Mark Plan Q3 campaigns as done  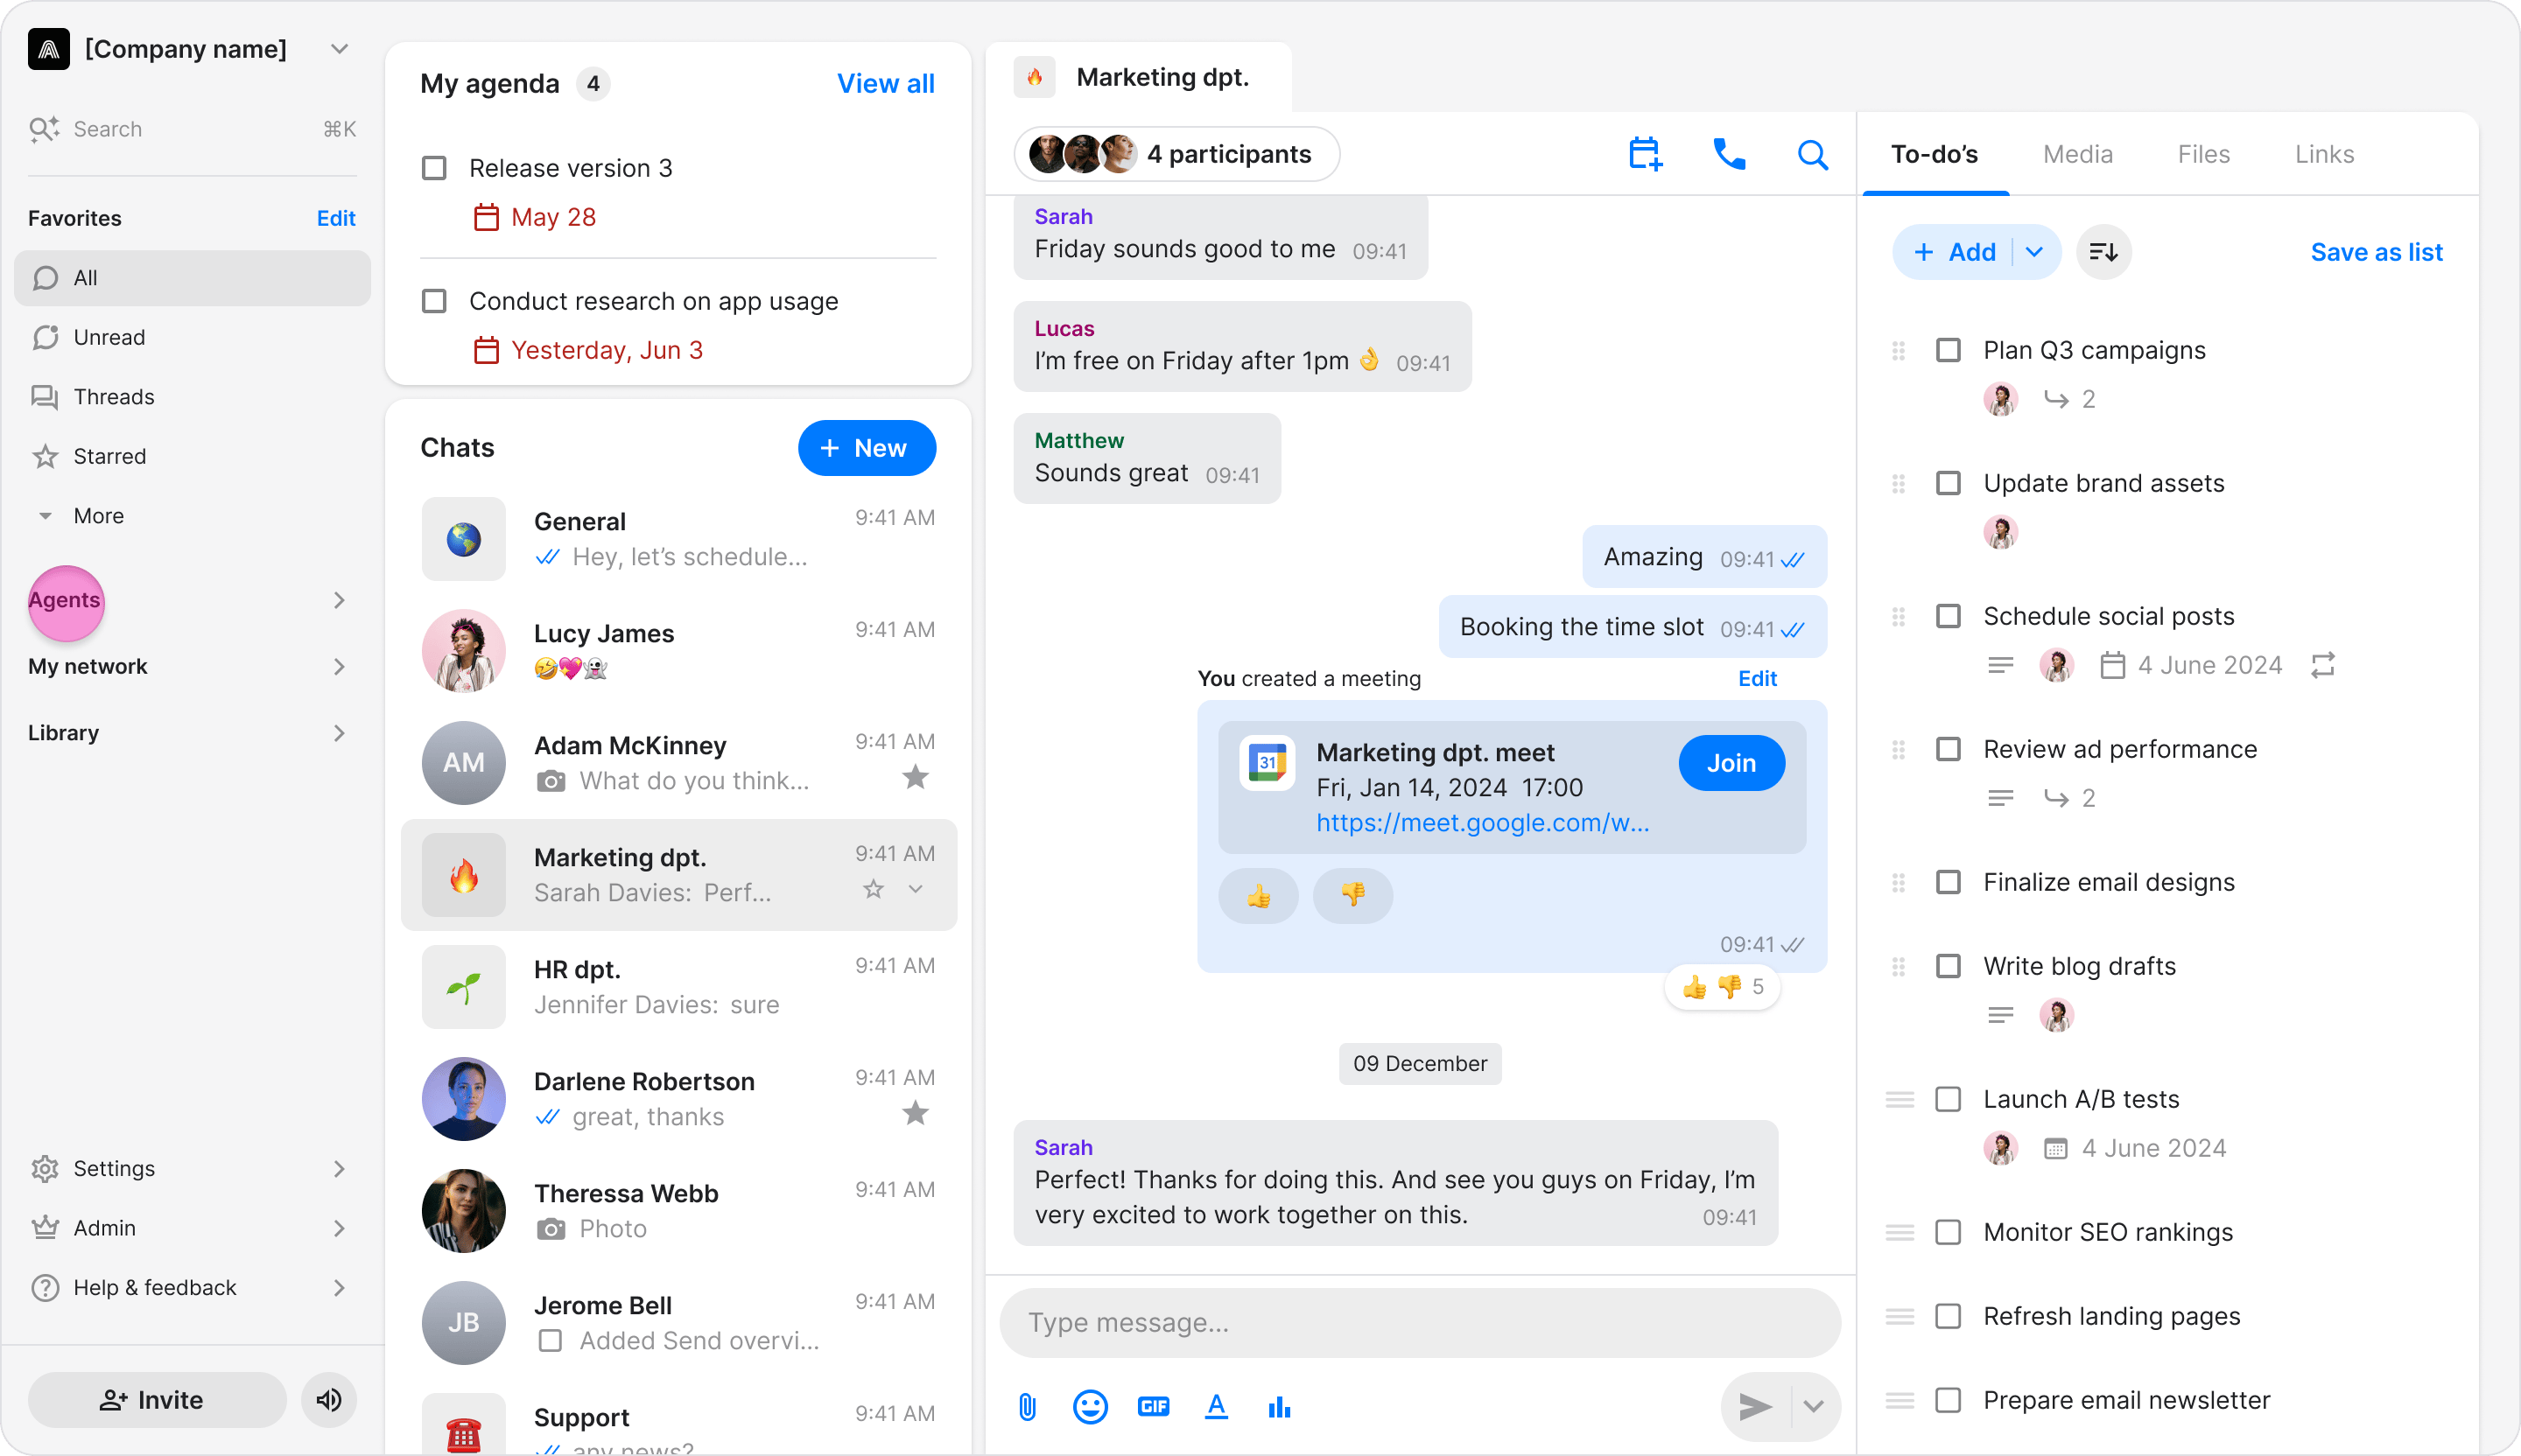(1948, 350)
